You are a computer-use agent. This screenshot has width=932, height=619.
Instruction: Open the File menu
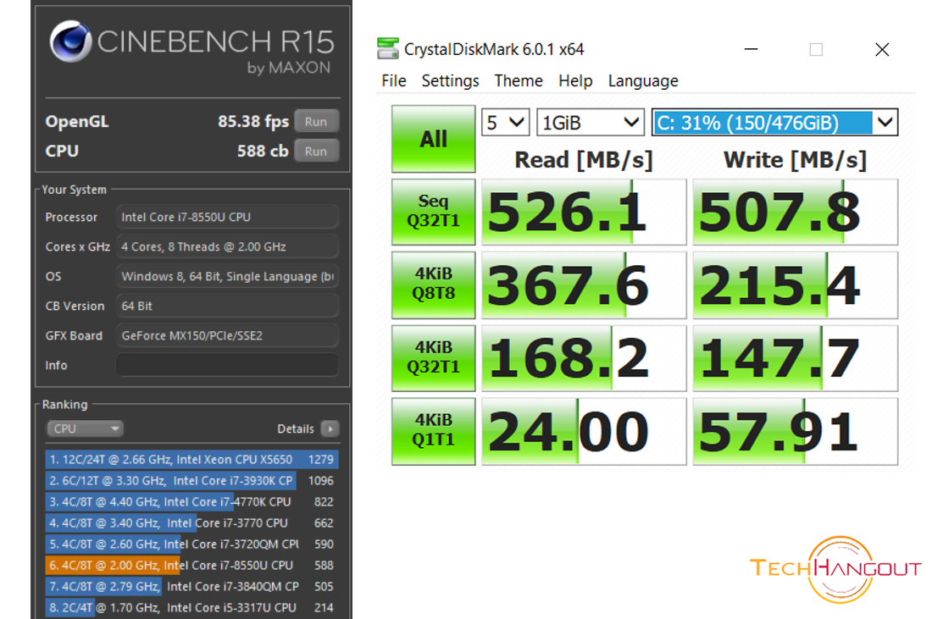(x=393, y=80)
